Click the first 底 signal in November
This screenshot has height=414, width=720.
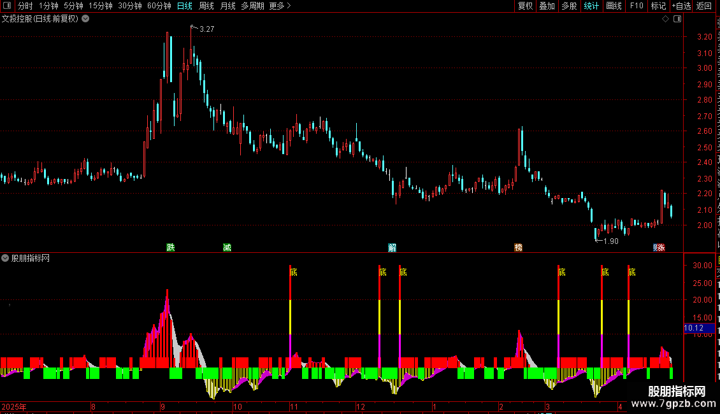click(294, 272)
